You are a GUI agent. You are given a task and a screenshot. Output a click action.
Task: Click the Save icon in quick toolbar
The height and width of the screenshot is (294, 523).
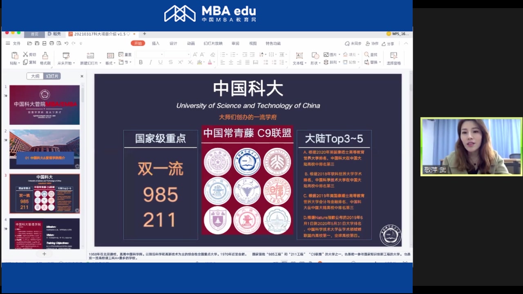[37, 43]
